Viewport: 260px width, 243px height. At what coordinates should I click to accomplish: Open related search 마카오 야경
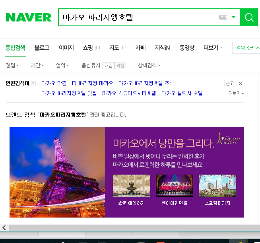[54, 83]
